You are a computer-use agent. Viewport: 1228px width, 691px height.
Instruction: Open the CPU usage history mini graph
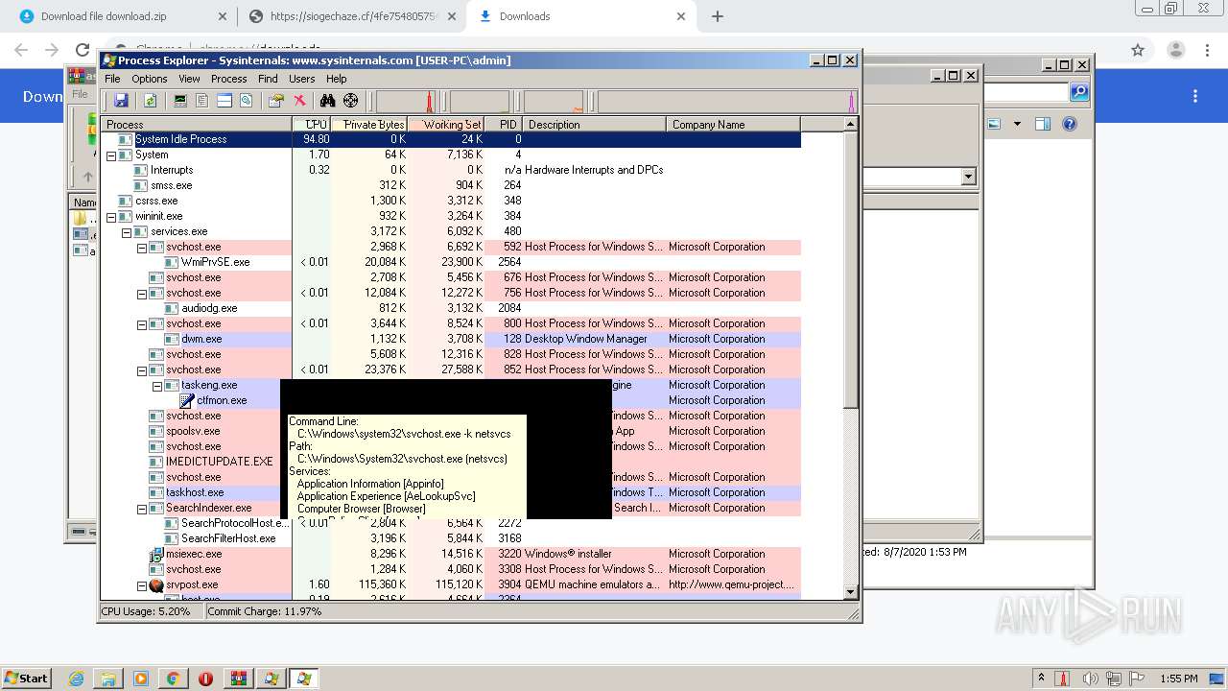click(x=407, y=101)
